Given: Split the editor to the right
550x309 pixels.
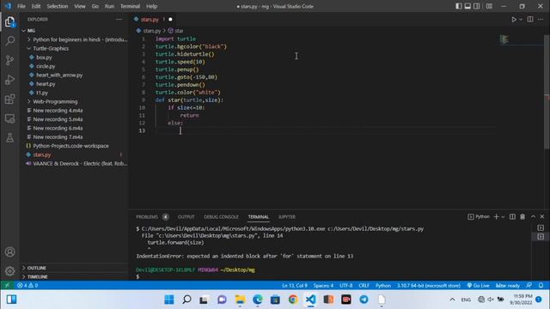Looking at the screenshot, I should (530, 19).
